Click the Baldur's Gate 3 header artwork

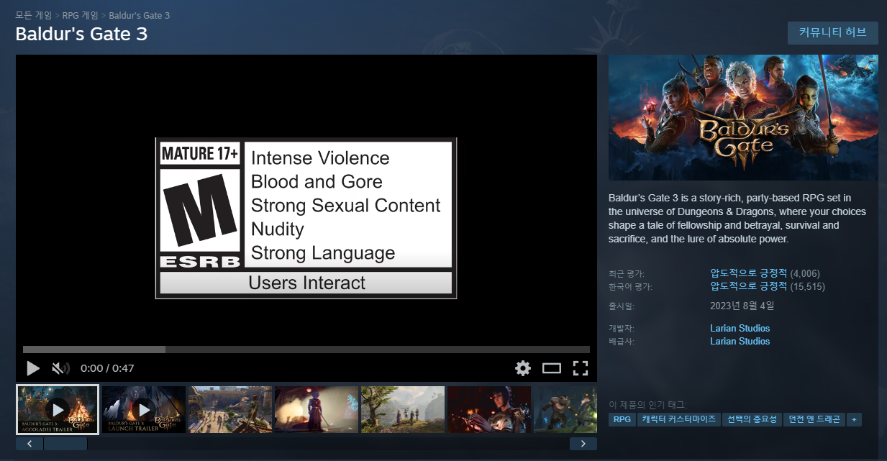pos(743,117)
